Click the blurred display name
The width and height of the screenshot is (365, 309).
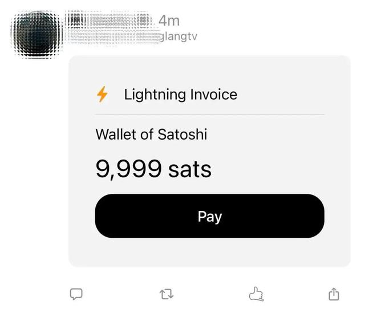tap(108, 20)
